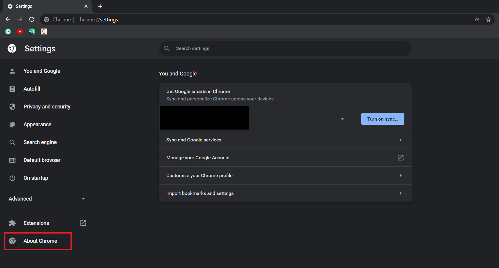Screen dimensions: 499x268
Task: Select You and Google in sidebar
Action: tap(42, 71)
